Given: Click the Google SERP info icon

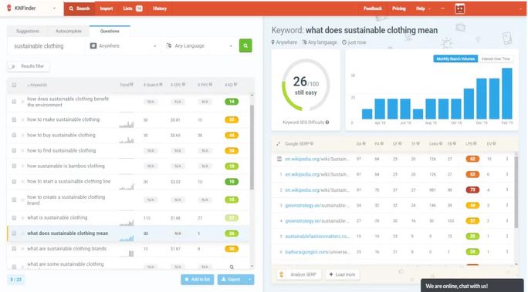Looking at the screenshot, I should 312,143.
